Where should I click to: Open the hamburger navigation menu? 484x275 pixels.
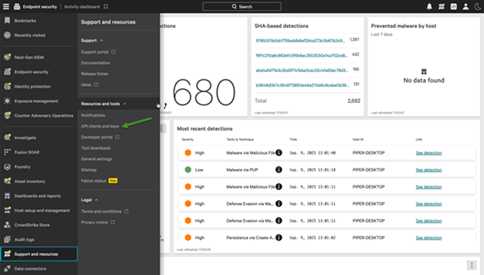coord(6,7)
